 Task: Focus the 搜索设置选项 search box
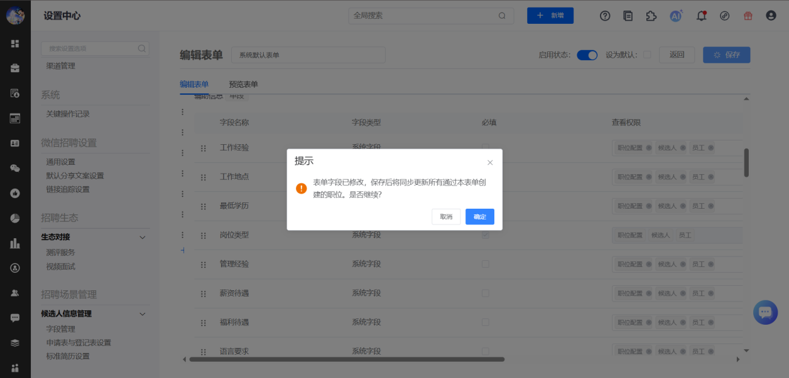click(x=95, y=48)
